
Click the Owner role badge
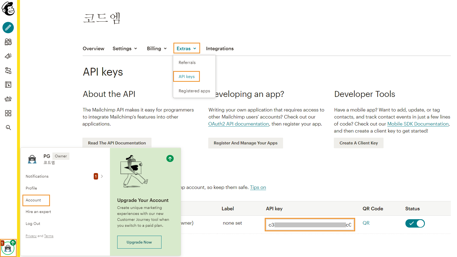[61, 156]
